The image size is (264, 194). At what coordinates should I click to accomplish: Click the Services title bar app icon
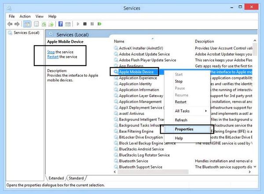click(x=9, y=8)
